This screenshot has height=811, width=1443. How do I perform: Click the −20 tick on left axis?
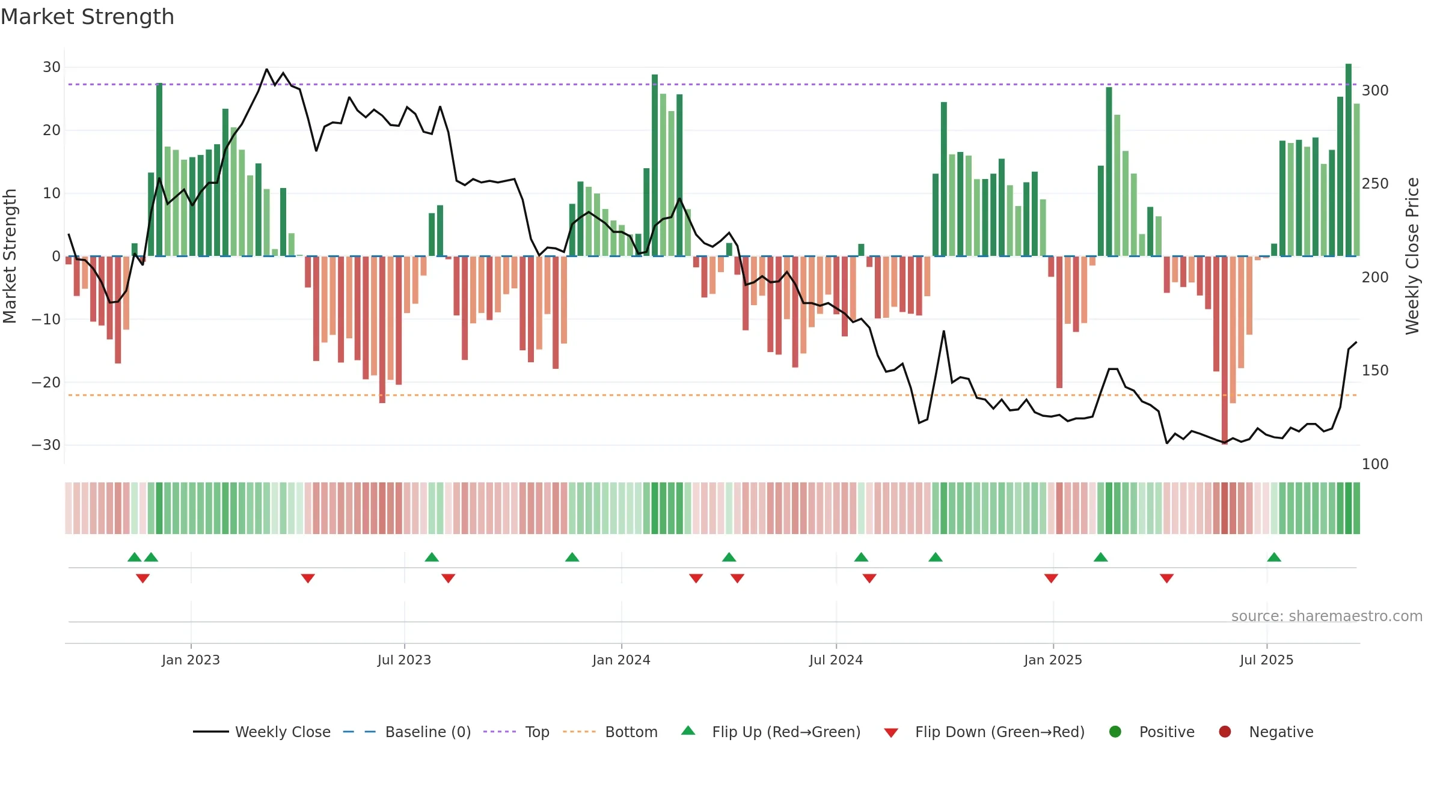tap(46, 382)
